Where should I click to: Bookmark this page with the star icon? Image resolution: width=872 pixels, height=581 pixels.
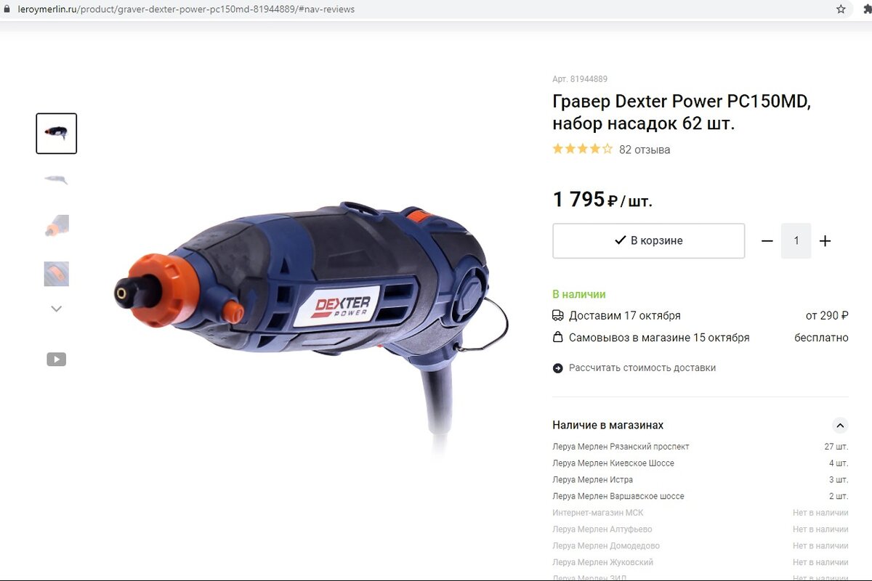(841, 9)
